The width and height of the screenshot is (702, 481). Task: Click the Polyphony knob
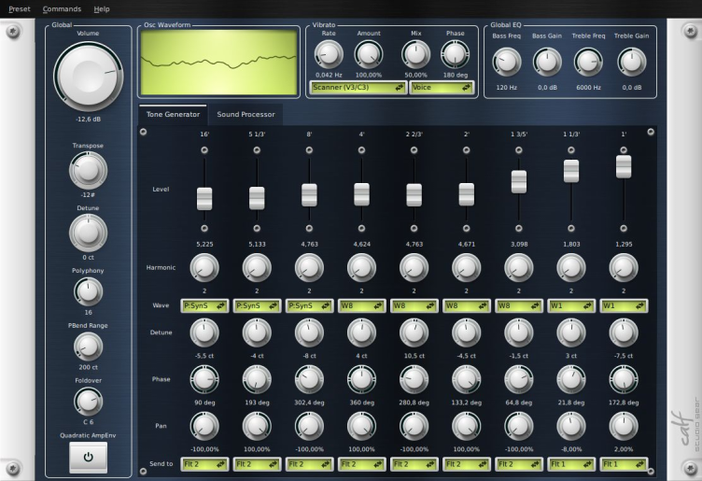coord(88,292)
